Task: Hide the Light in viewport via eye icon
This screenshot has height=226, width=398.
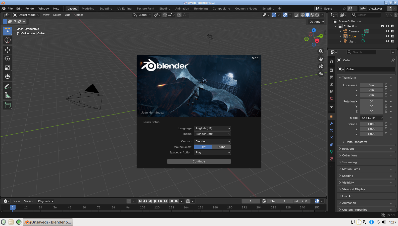Action: (x=387, y=41)
